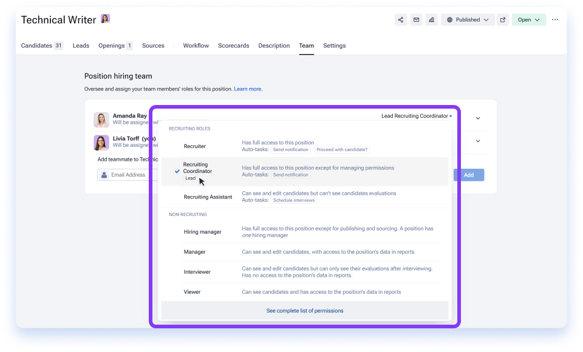
Task: Select the Recruiter role
Action: point(304,146)
